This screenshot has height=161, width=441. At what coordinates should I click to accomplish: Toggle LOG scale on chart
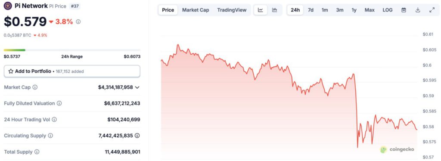click(x=387, y=10)
